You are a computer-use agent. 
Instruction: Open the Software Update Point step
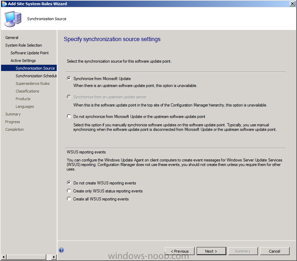30,53
